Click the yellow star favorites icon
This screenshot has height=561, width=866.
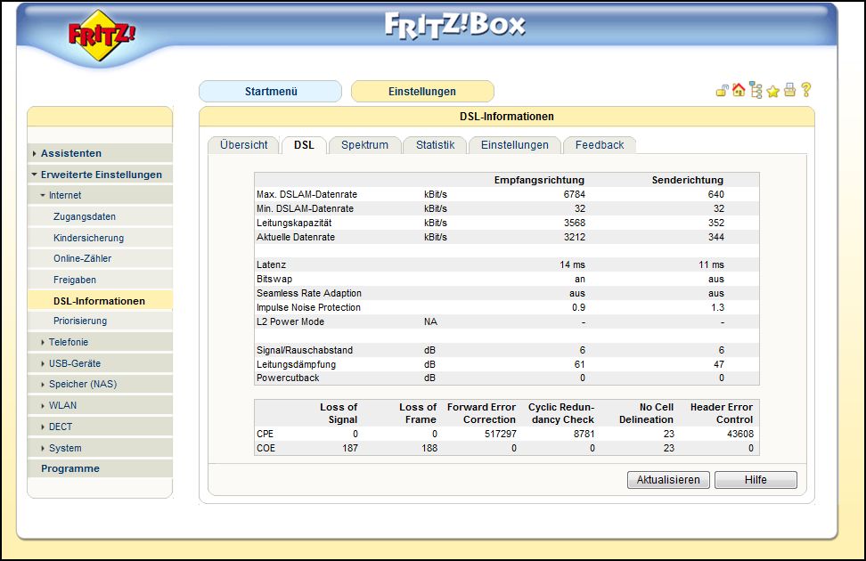point(772,92)
